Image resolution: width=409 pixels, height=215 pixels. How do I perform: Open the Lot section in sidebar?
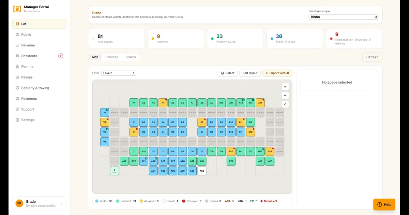click(x=39, y=24)
